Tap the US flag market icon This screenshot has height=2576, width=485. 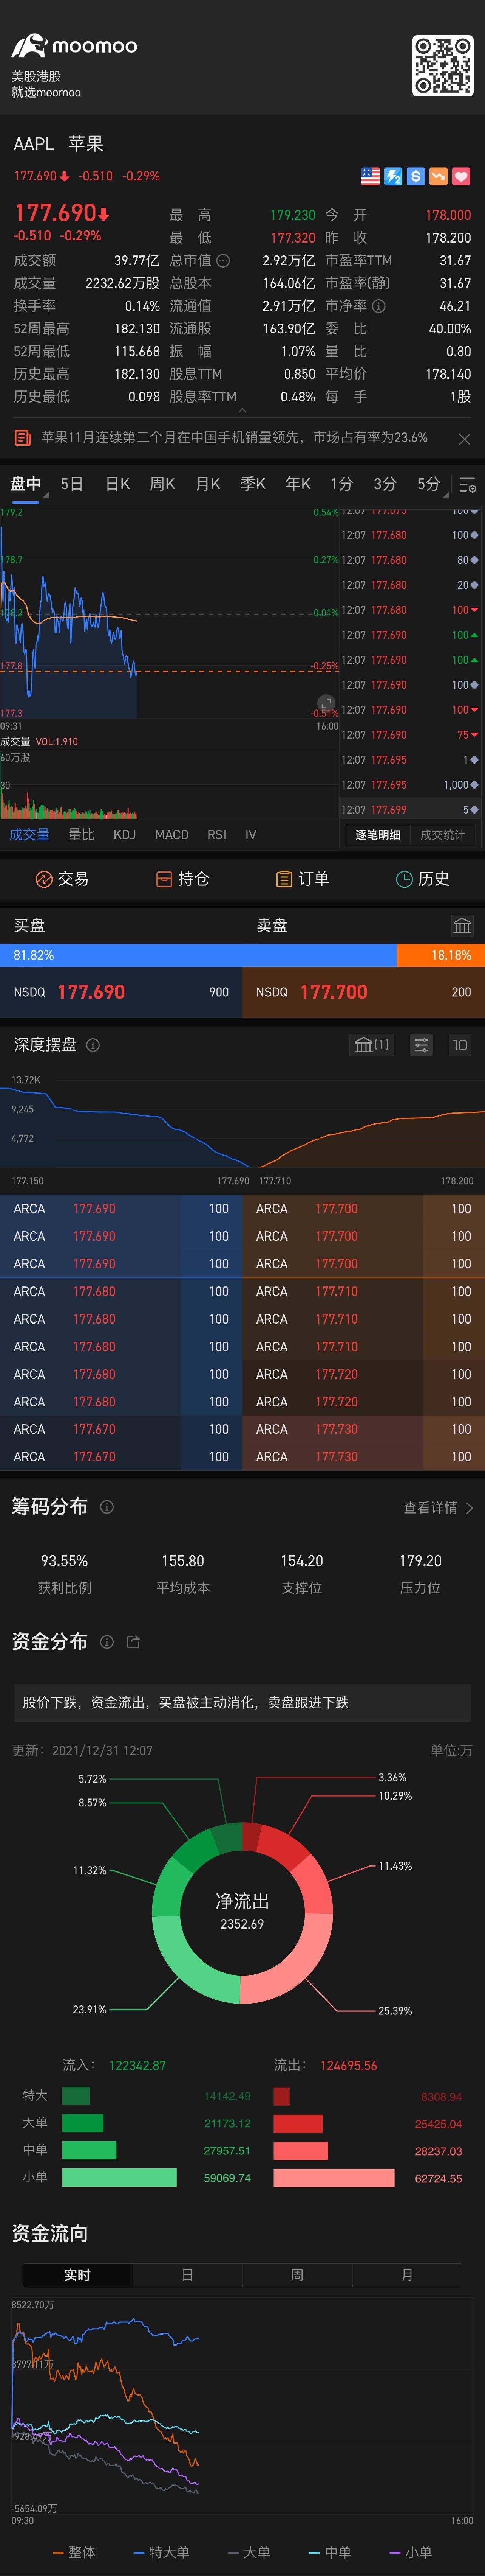coord(370,176)
